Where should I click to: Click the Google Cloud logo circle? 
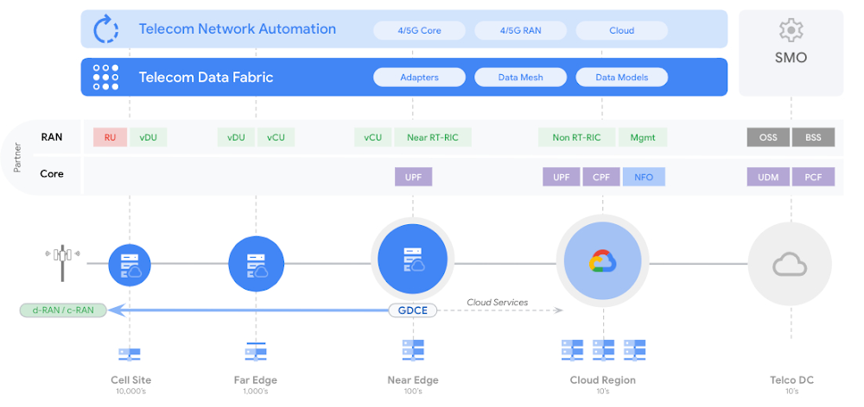pyautogui.click(x=601, y=260)
